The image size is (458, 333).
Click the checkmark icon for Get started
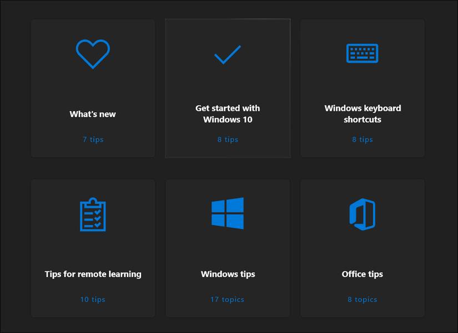228,54
